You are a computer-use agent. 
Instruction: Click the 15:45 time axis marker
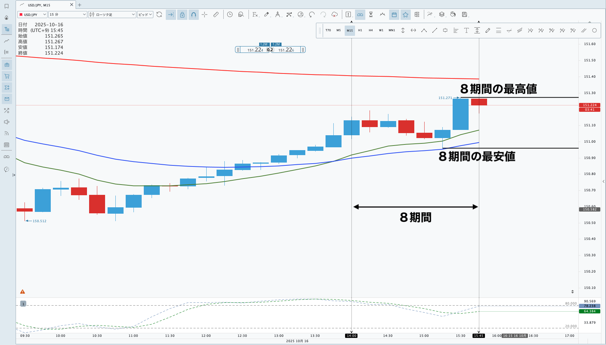tap(478, 336)
